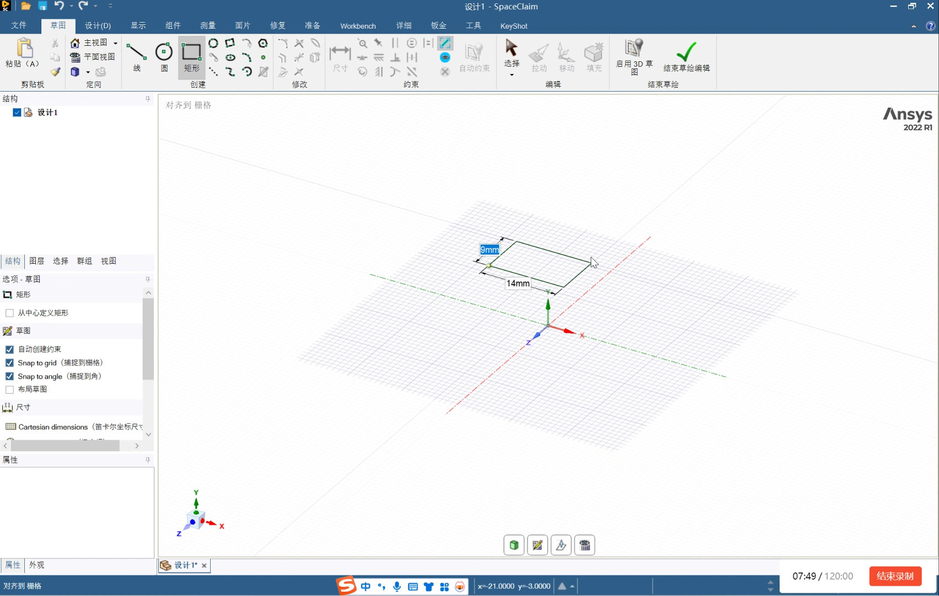Click the sketch mode mini-toolbar icon

(537, 545)
